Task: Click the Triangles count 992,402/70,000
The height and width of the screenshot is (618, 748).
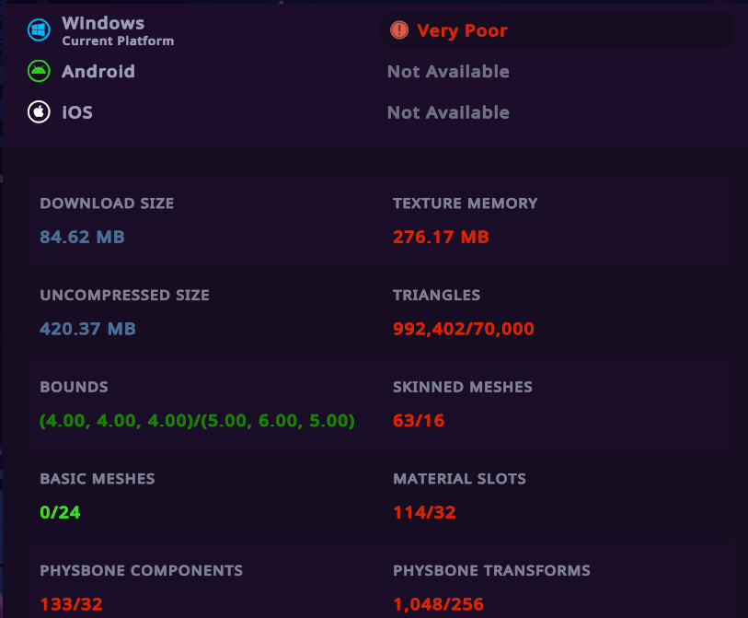Action: point(463,329)
